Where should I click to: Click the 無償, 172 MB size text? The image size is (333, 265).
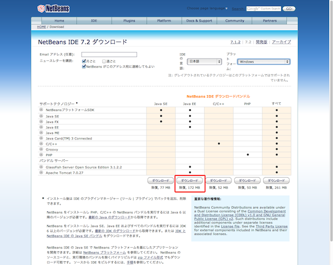(189, 188)
